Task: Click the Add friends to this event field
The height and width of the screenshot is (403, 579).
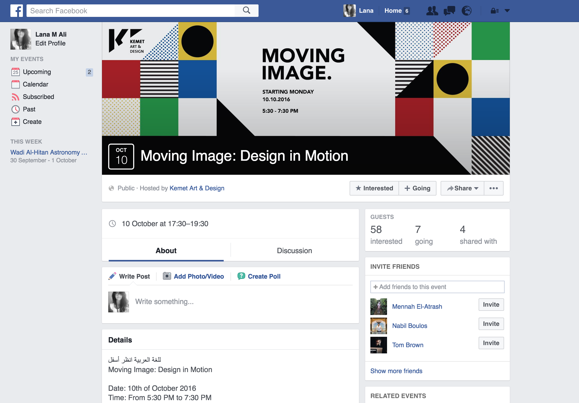Action: (x=437, y=287)
